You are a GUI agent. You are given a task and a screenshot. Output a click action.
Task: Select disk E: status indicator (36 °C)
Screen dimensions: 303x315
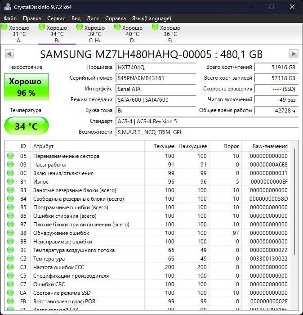click(170, 33)
